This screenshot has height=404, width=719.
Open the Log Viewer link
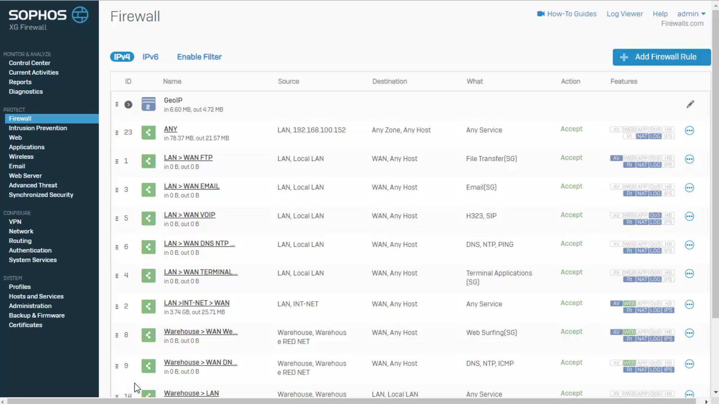625,14
